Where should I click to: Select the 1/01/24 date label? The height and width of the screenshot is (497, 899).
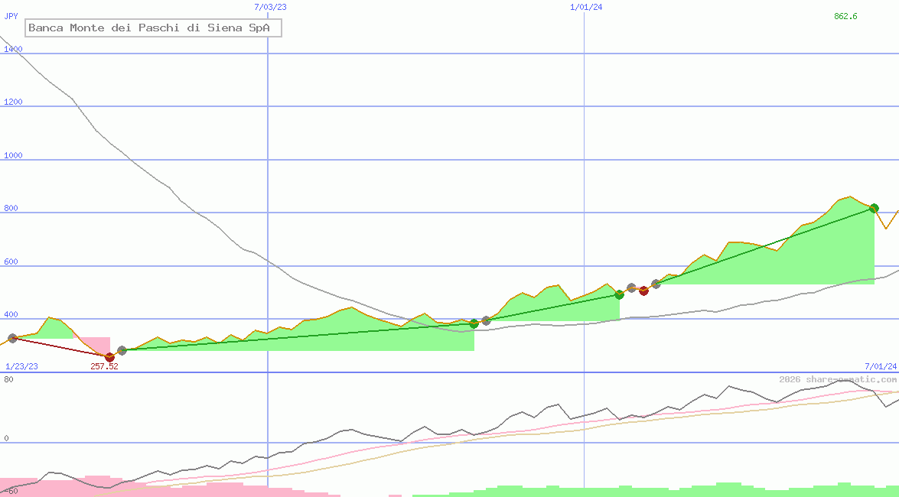[x=586, y=7]
